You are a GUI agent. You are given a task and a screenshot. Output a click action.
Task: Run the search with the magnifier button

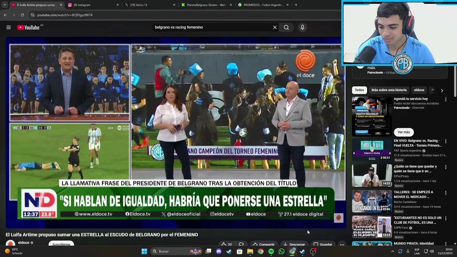[286, 27]
